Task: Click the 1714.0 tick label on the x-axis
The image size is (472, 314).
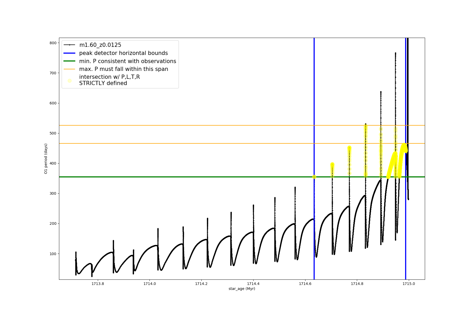Action: tap(149, 284)
